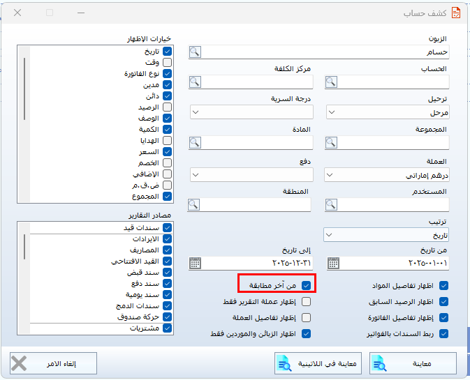Screen dimensions: 470x380
Task: Click the lookup icon for الحساب field
Action: pos(332,82)
